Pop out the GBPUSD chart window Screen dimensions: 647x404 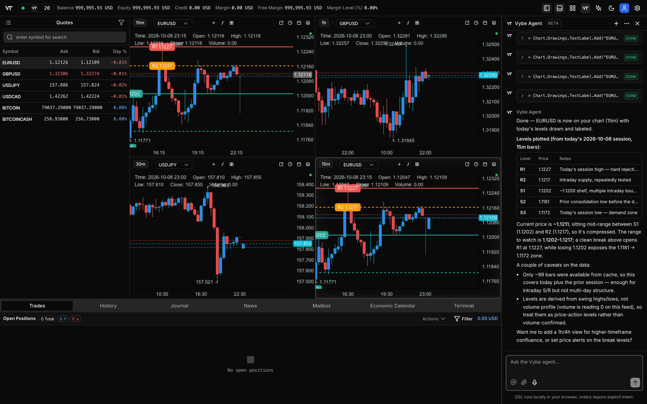coord(467,23)
